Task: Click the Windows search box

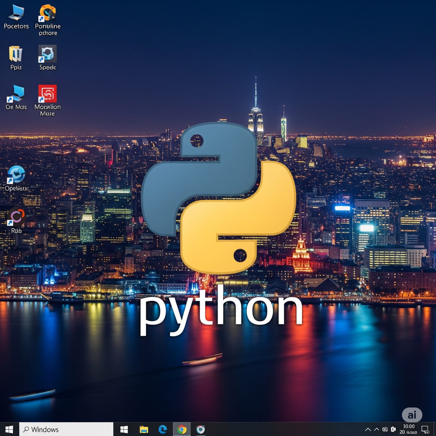Action: click(x=66, y=429)
